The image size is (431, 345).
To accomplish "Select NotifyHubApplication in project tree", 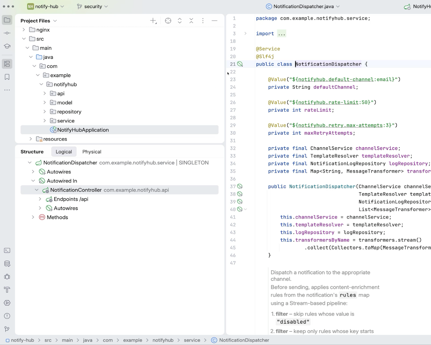I will coord(119,130).
